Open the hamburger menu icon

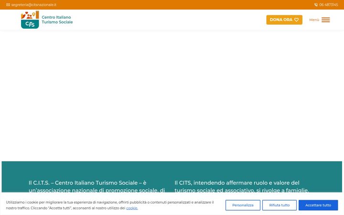pyautogui.click(x=325, y=20)
